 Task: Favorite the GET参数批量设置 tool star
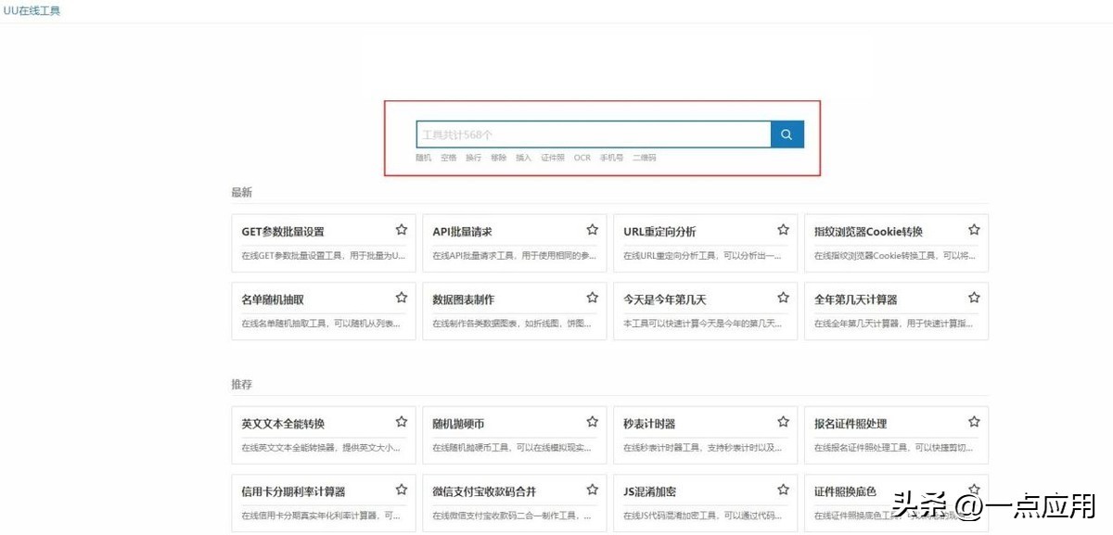click(402, 230)
